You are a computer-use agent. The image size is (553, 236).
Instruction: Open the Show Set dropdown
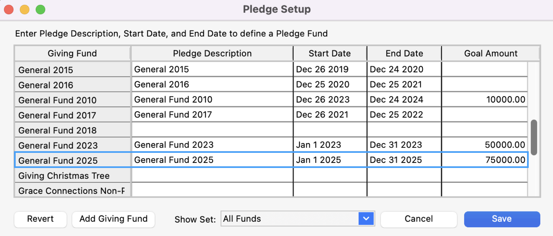coord(297,219)
